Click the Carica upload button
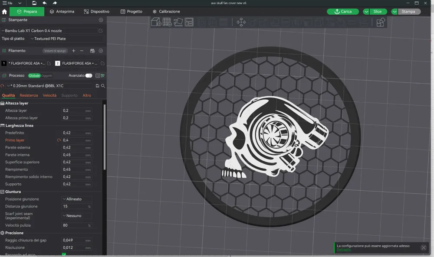Image resolution: width=434 pixels, height=257 pixels. click(343, 12)
